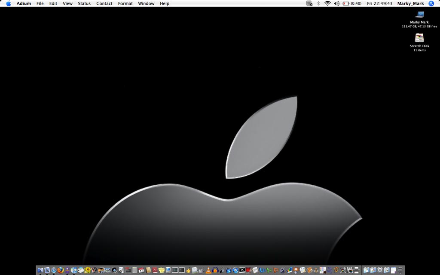This screenshot has height=275, width=440.
Task: Launch Microsoft PowerPoint icon in dock
Action: (275, 271)
